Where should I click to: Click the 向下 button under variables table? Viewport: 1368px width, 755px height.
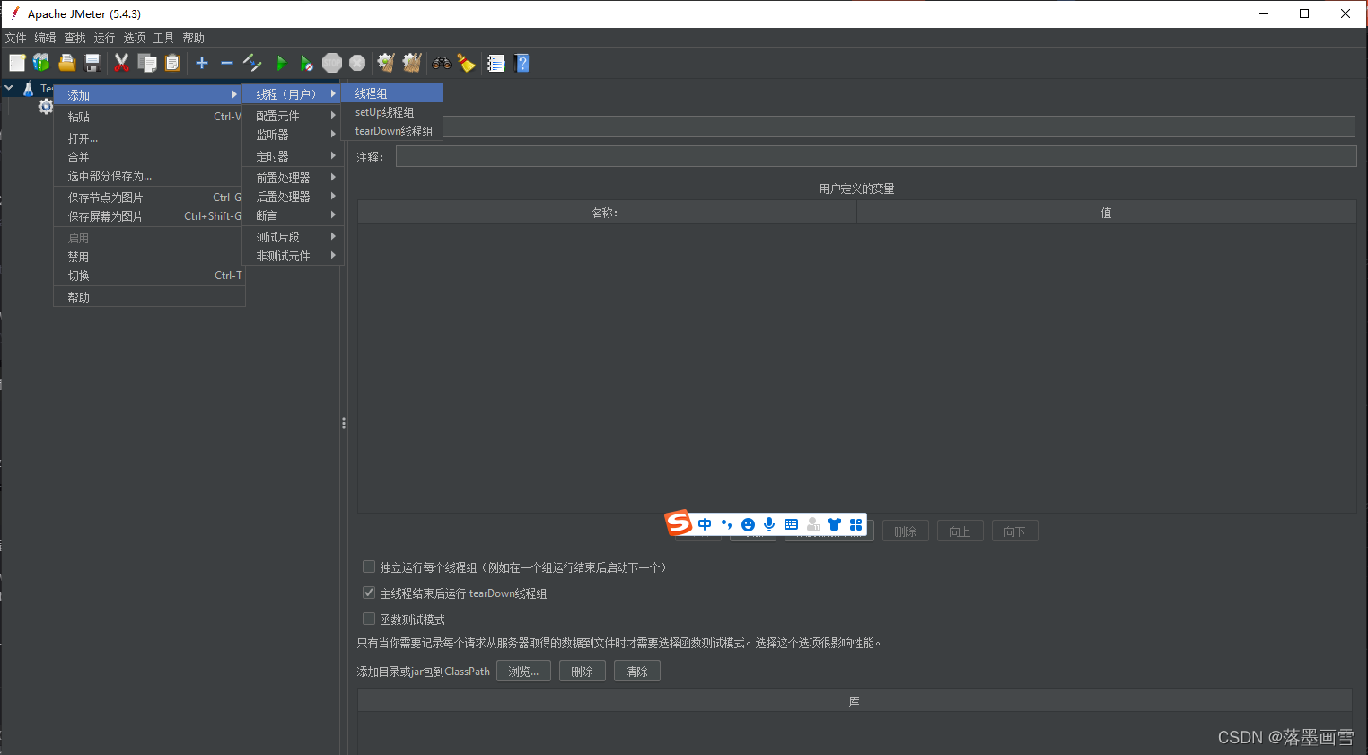(1015, 531)
